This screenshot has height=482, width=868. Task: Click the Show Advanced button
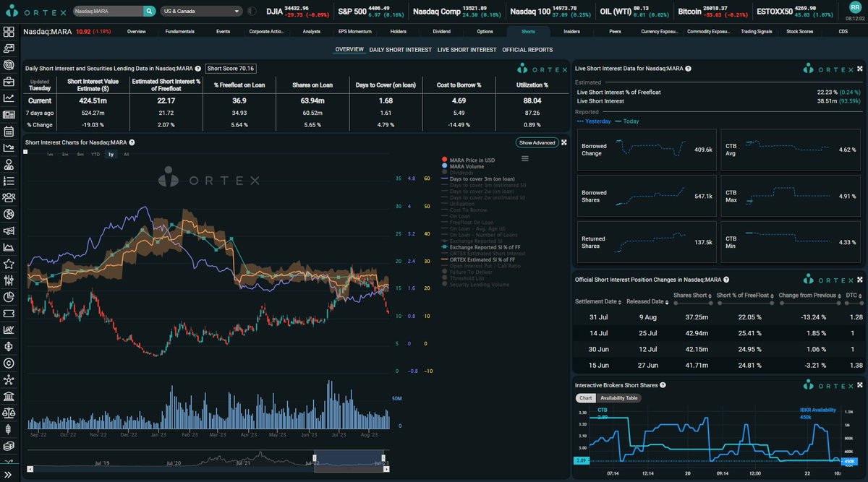point(537,143)
